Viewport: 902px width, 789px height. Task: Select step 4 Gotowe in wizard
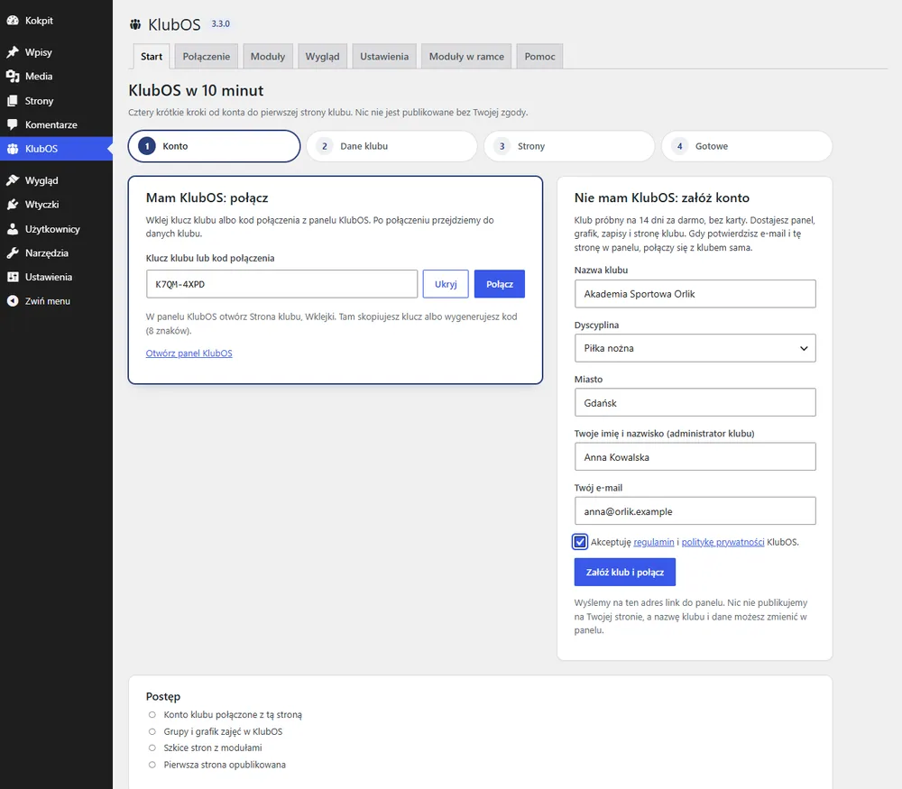pyautogui.click(x=747, y=146)
